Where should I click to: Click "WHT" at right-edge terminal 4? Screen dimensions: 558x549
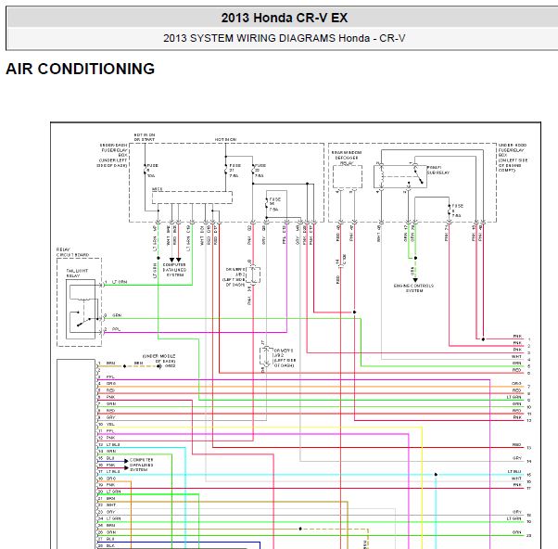(516, 356)
